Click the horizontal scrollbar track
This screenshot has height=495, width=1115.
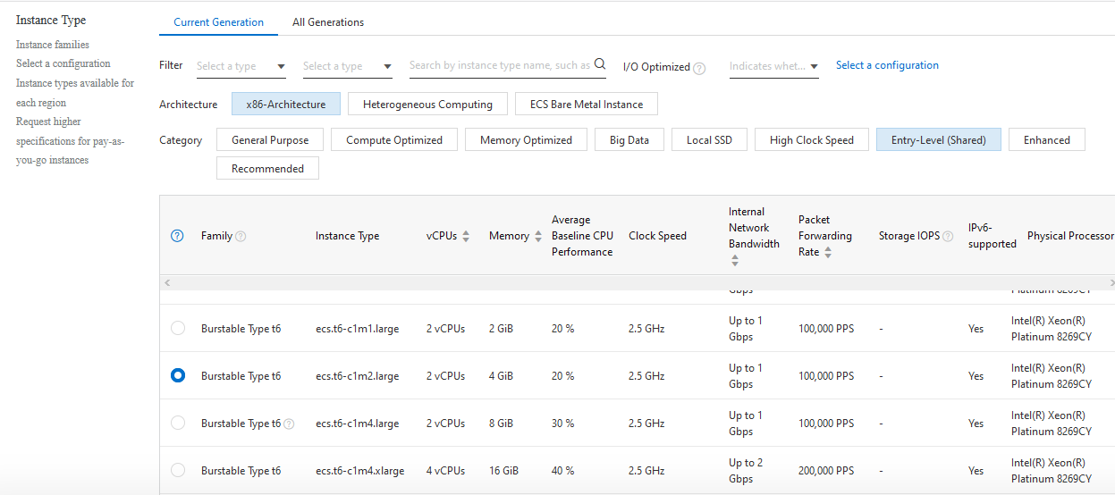(x=638, y=282)
